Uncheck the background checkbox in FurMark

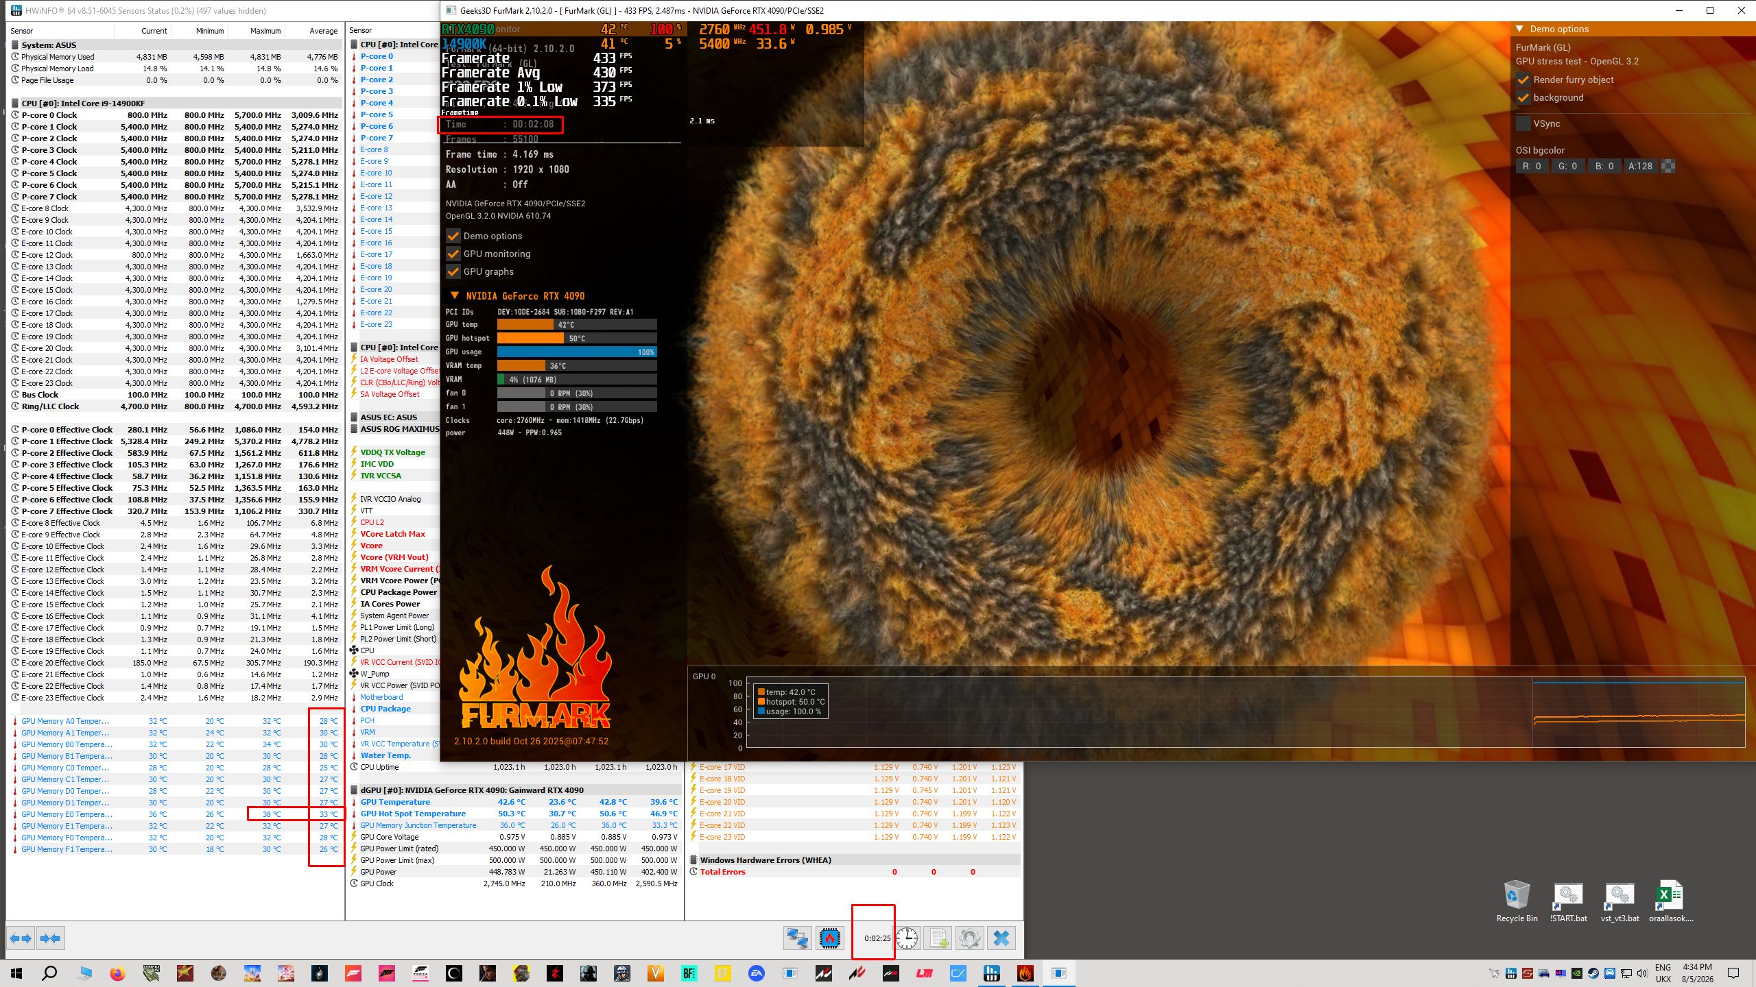pos(1523,97)
